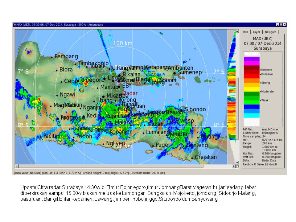Click the Grajakan city label on map

tap(206, 157)
